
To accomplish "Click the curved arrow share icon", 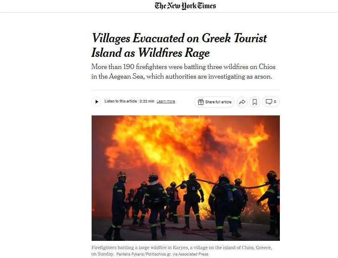I will click(242, 102).
